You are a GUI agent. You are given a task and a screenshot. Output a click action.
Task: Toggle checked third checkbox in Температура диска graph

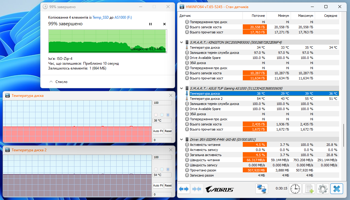168,115
